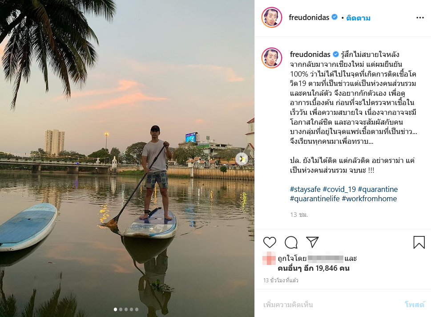Open the profile picture beside the caption
Viewport: 431px width, 317px height.
[x=272, y=58]
